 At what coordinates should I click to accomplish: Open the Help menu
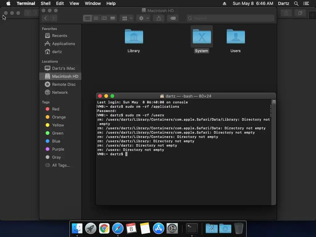111,3
